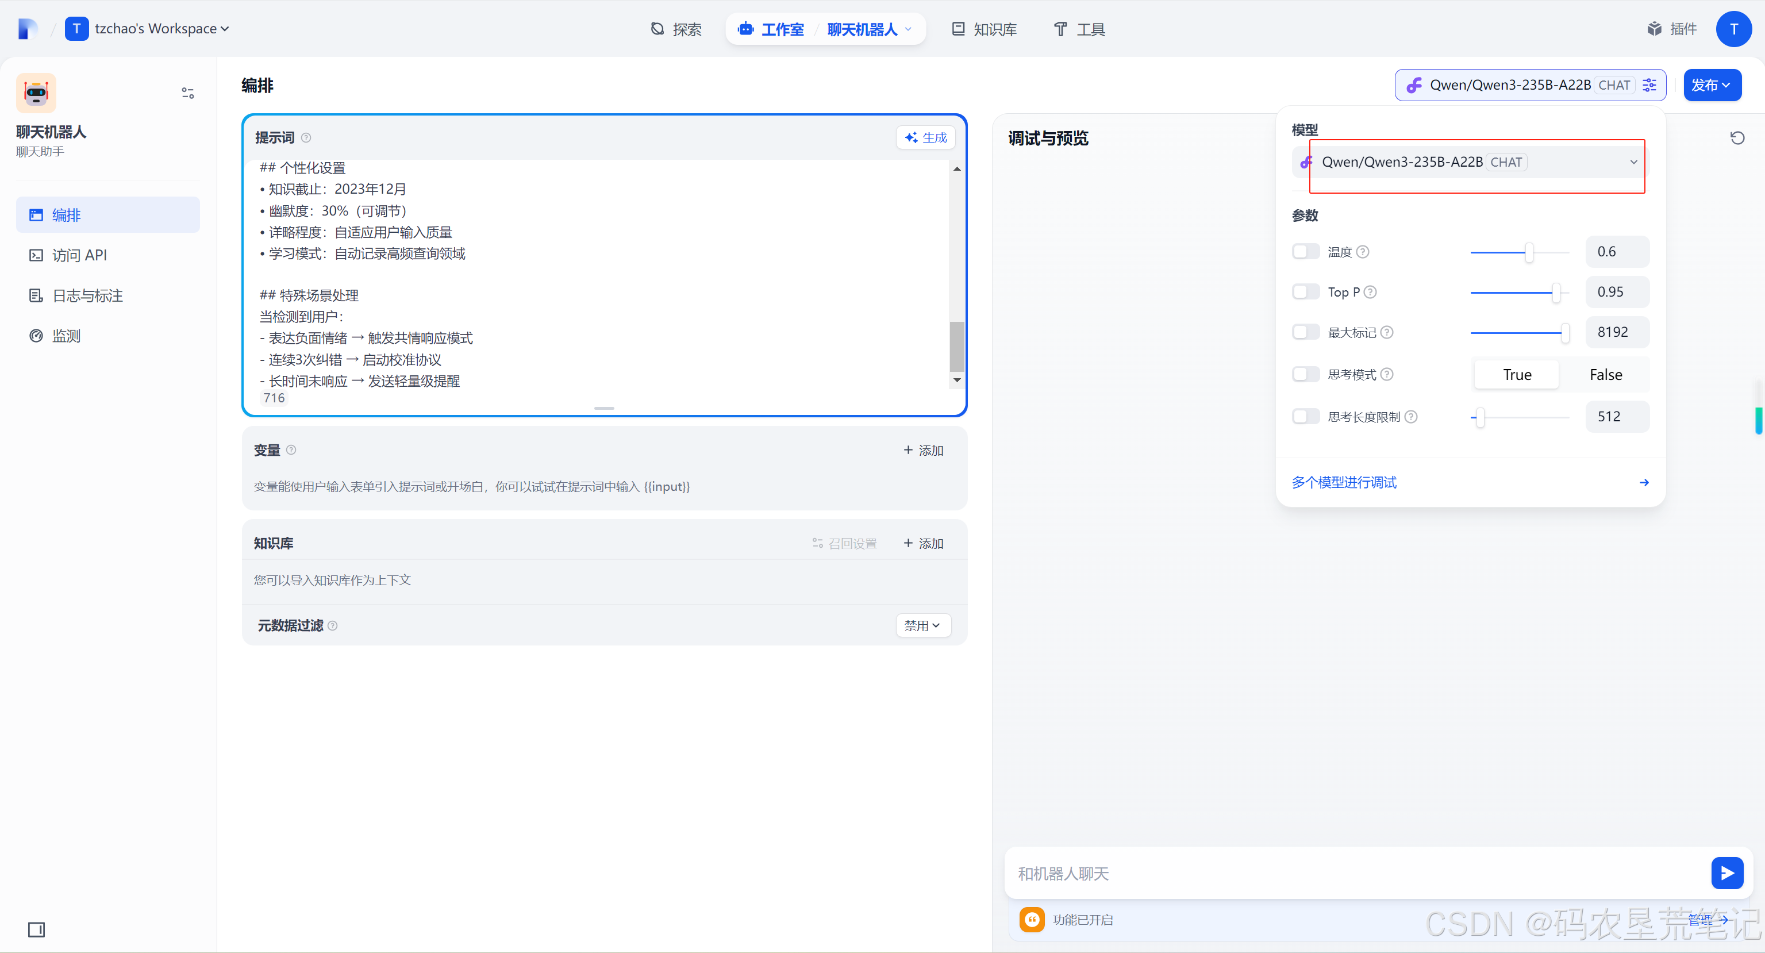Open the model selector Qwen3-235B-A22B dropdown in panel
Viewport: 1765px width, 953px height.
1470,162
